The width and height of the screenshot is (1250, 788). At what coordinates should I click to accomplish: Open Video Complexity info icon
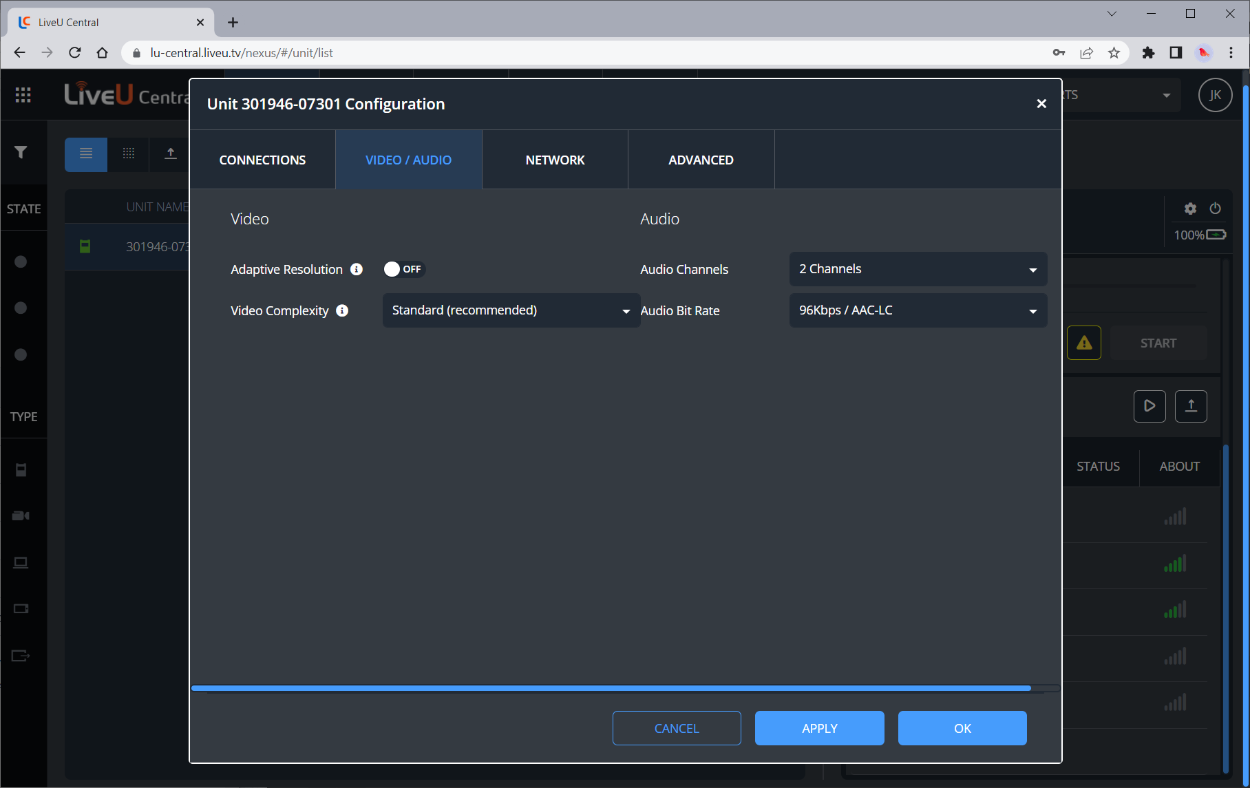(x=342, y=310)
